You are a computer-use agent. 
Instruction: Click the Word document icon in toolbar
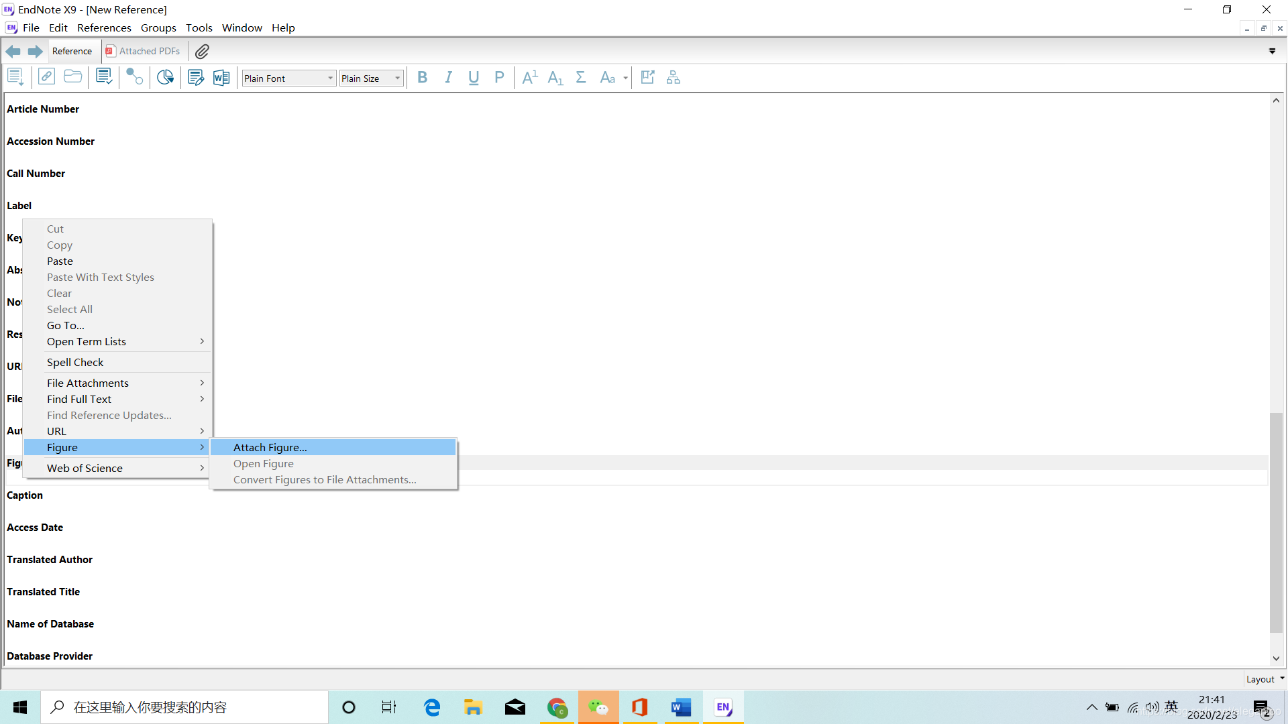point(221,78)
